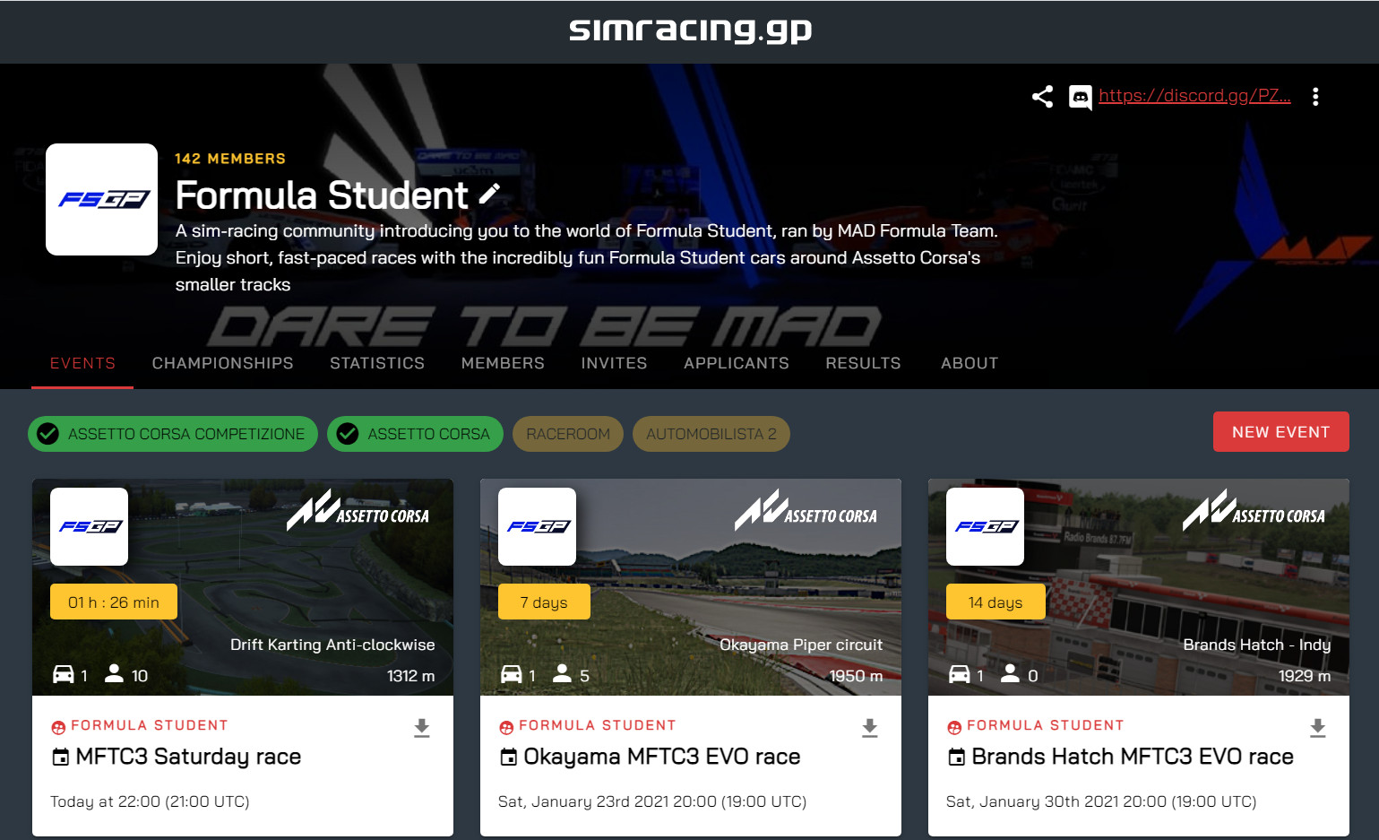Screen dimensions: 1379x840
Task: Click car icon on Okayama Piper card
Action: click(x=512, y=674)
